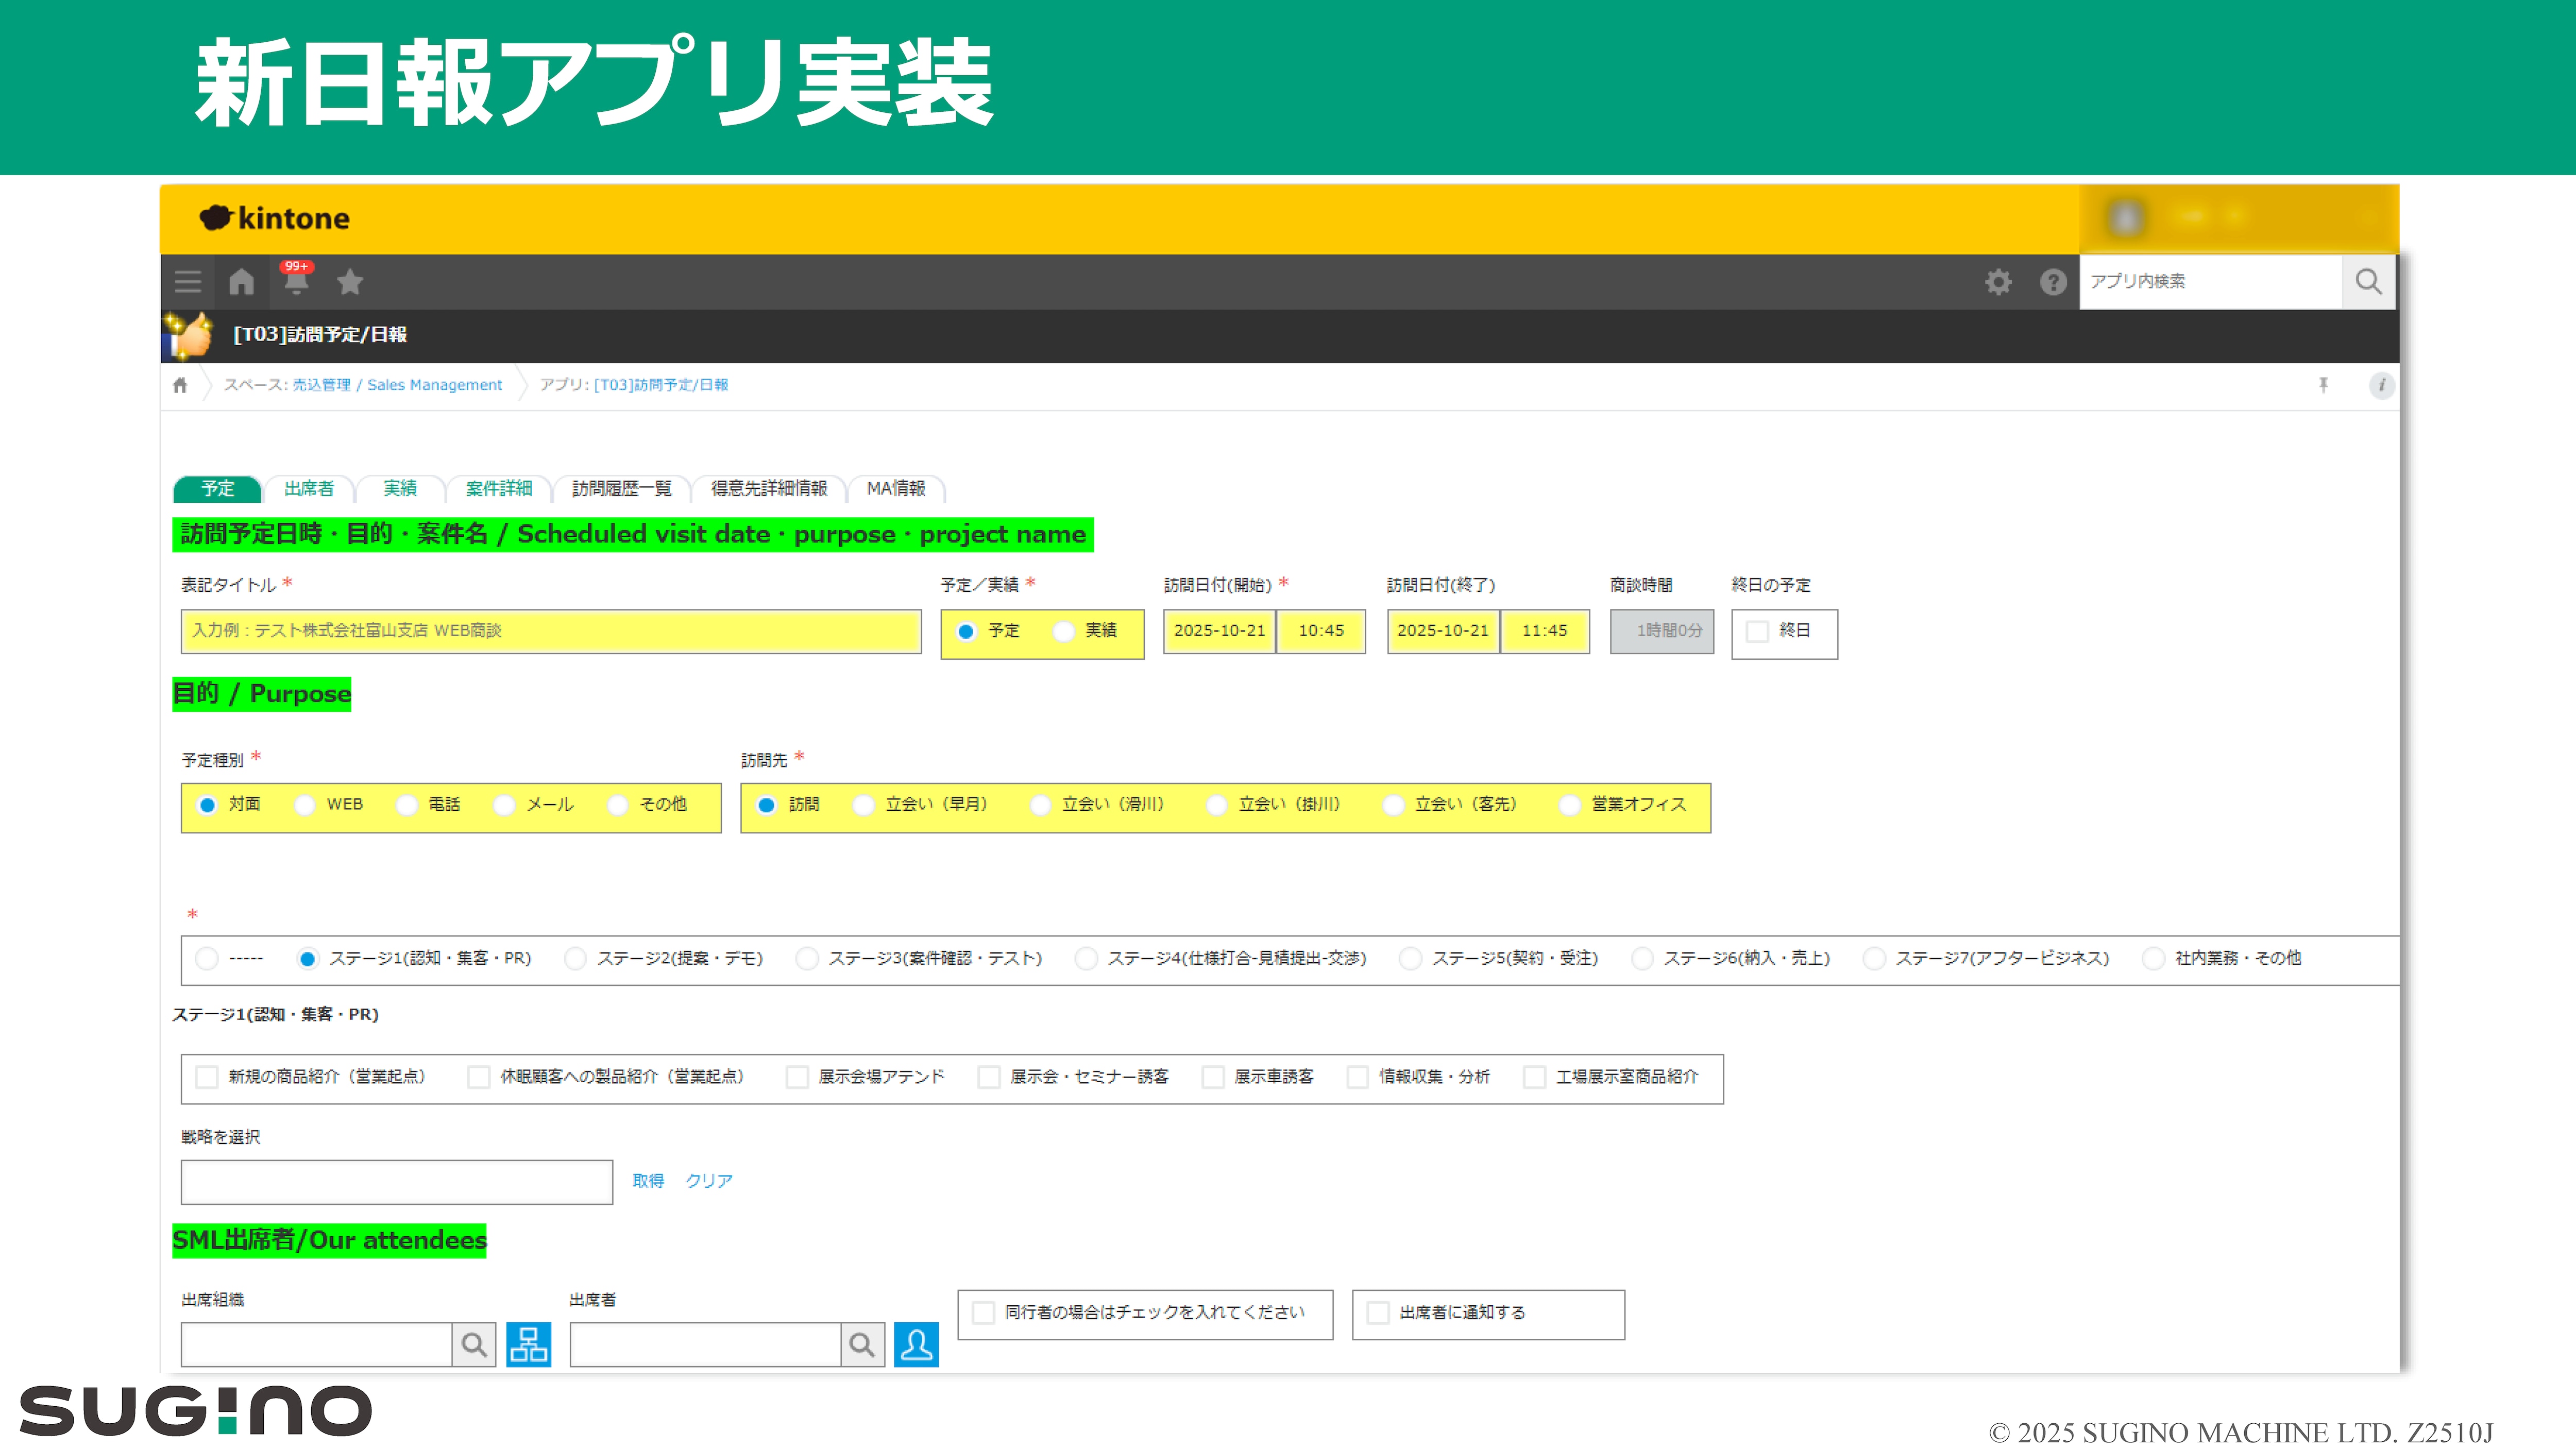Click the 取得 link
2576x1449 pixels.
pyautogui.click(x=648, y=1181)
